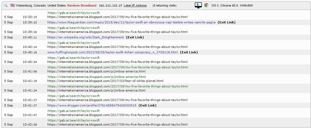This screenshot has height=128, width=311.
Task: Click the OS X, Chrome 60.0 text
Action: click(232, 5)
